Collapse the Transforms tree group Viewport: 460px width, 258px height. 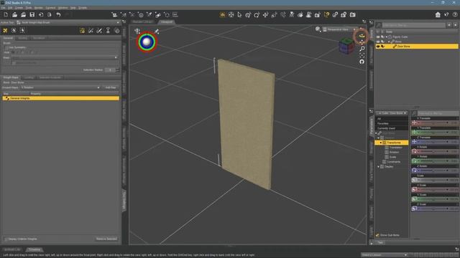click(x=381, y=143)
